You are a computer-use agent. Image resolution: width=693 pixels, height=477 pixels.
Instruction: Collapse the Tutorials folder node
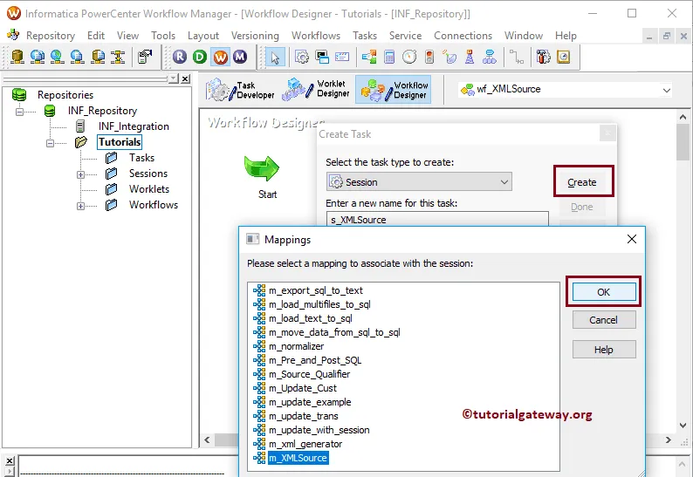[x=50, y=143]
